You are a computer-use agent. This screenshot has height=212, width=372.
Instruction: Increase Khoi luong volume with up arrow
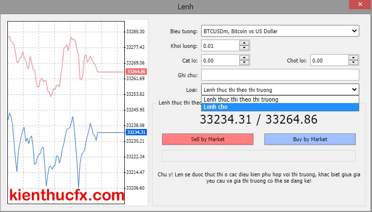point(244,43)
